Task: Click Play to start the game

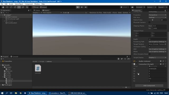Action: point(78,7)
